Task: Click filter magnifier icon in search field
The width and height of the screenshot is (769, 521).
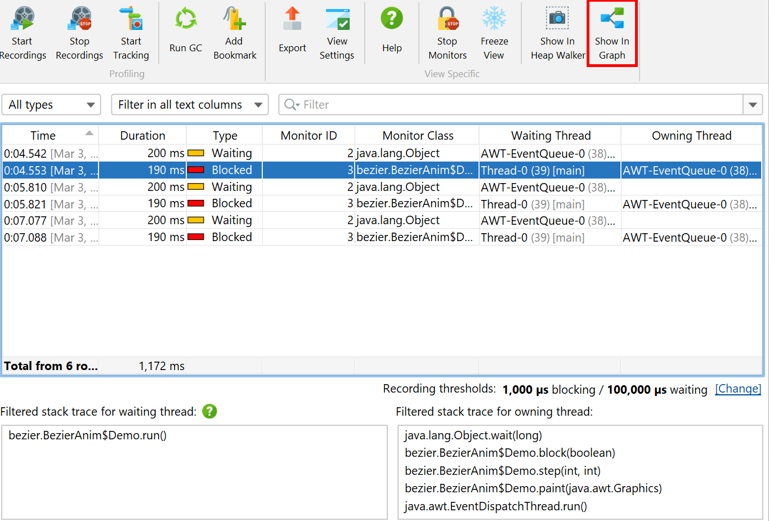Action: coord(292,105)
